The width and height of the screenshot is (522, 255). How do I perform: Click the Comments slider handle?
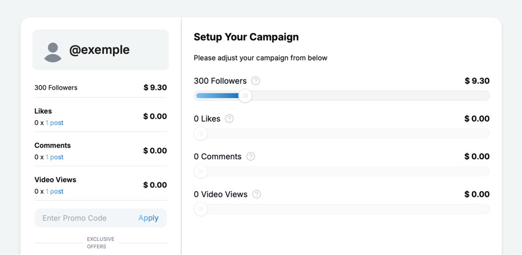point(201,171)
